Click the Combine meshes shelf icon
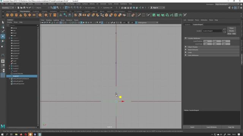 (76, 15)
